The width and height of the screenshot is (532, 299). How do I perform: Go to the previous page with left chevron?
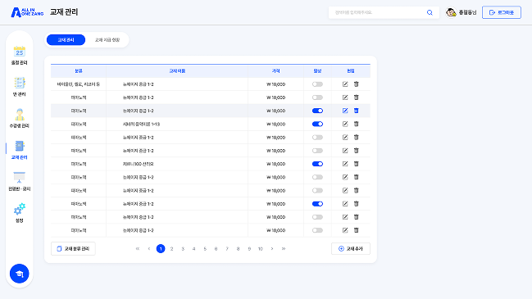point(149,249)
